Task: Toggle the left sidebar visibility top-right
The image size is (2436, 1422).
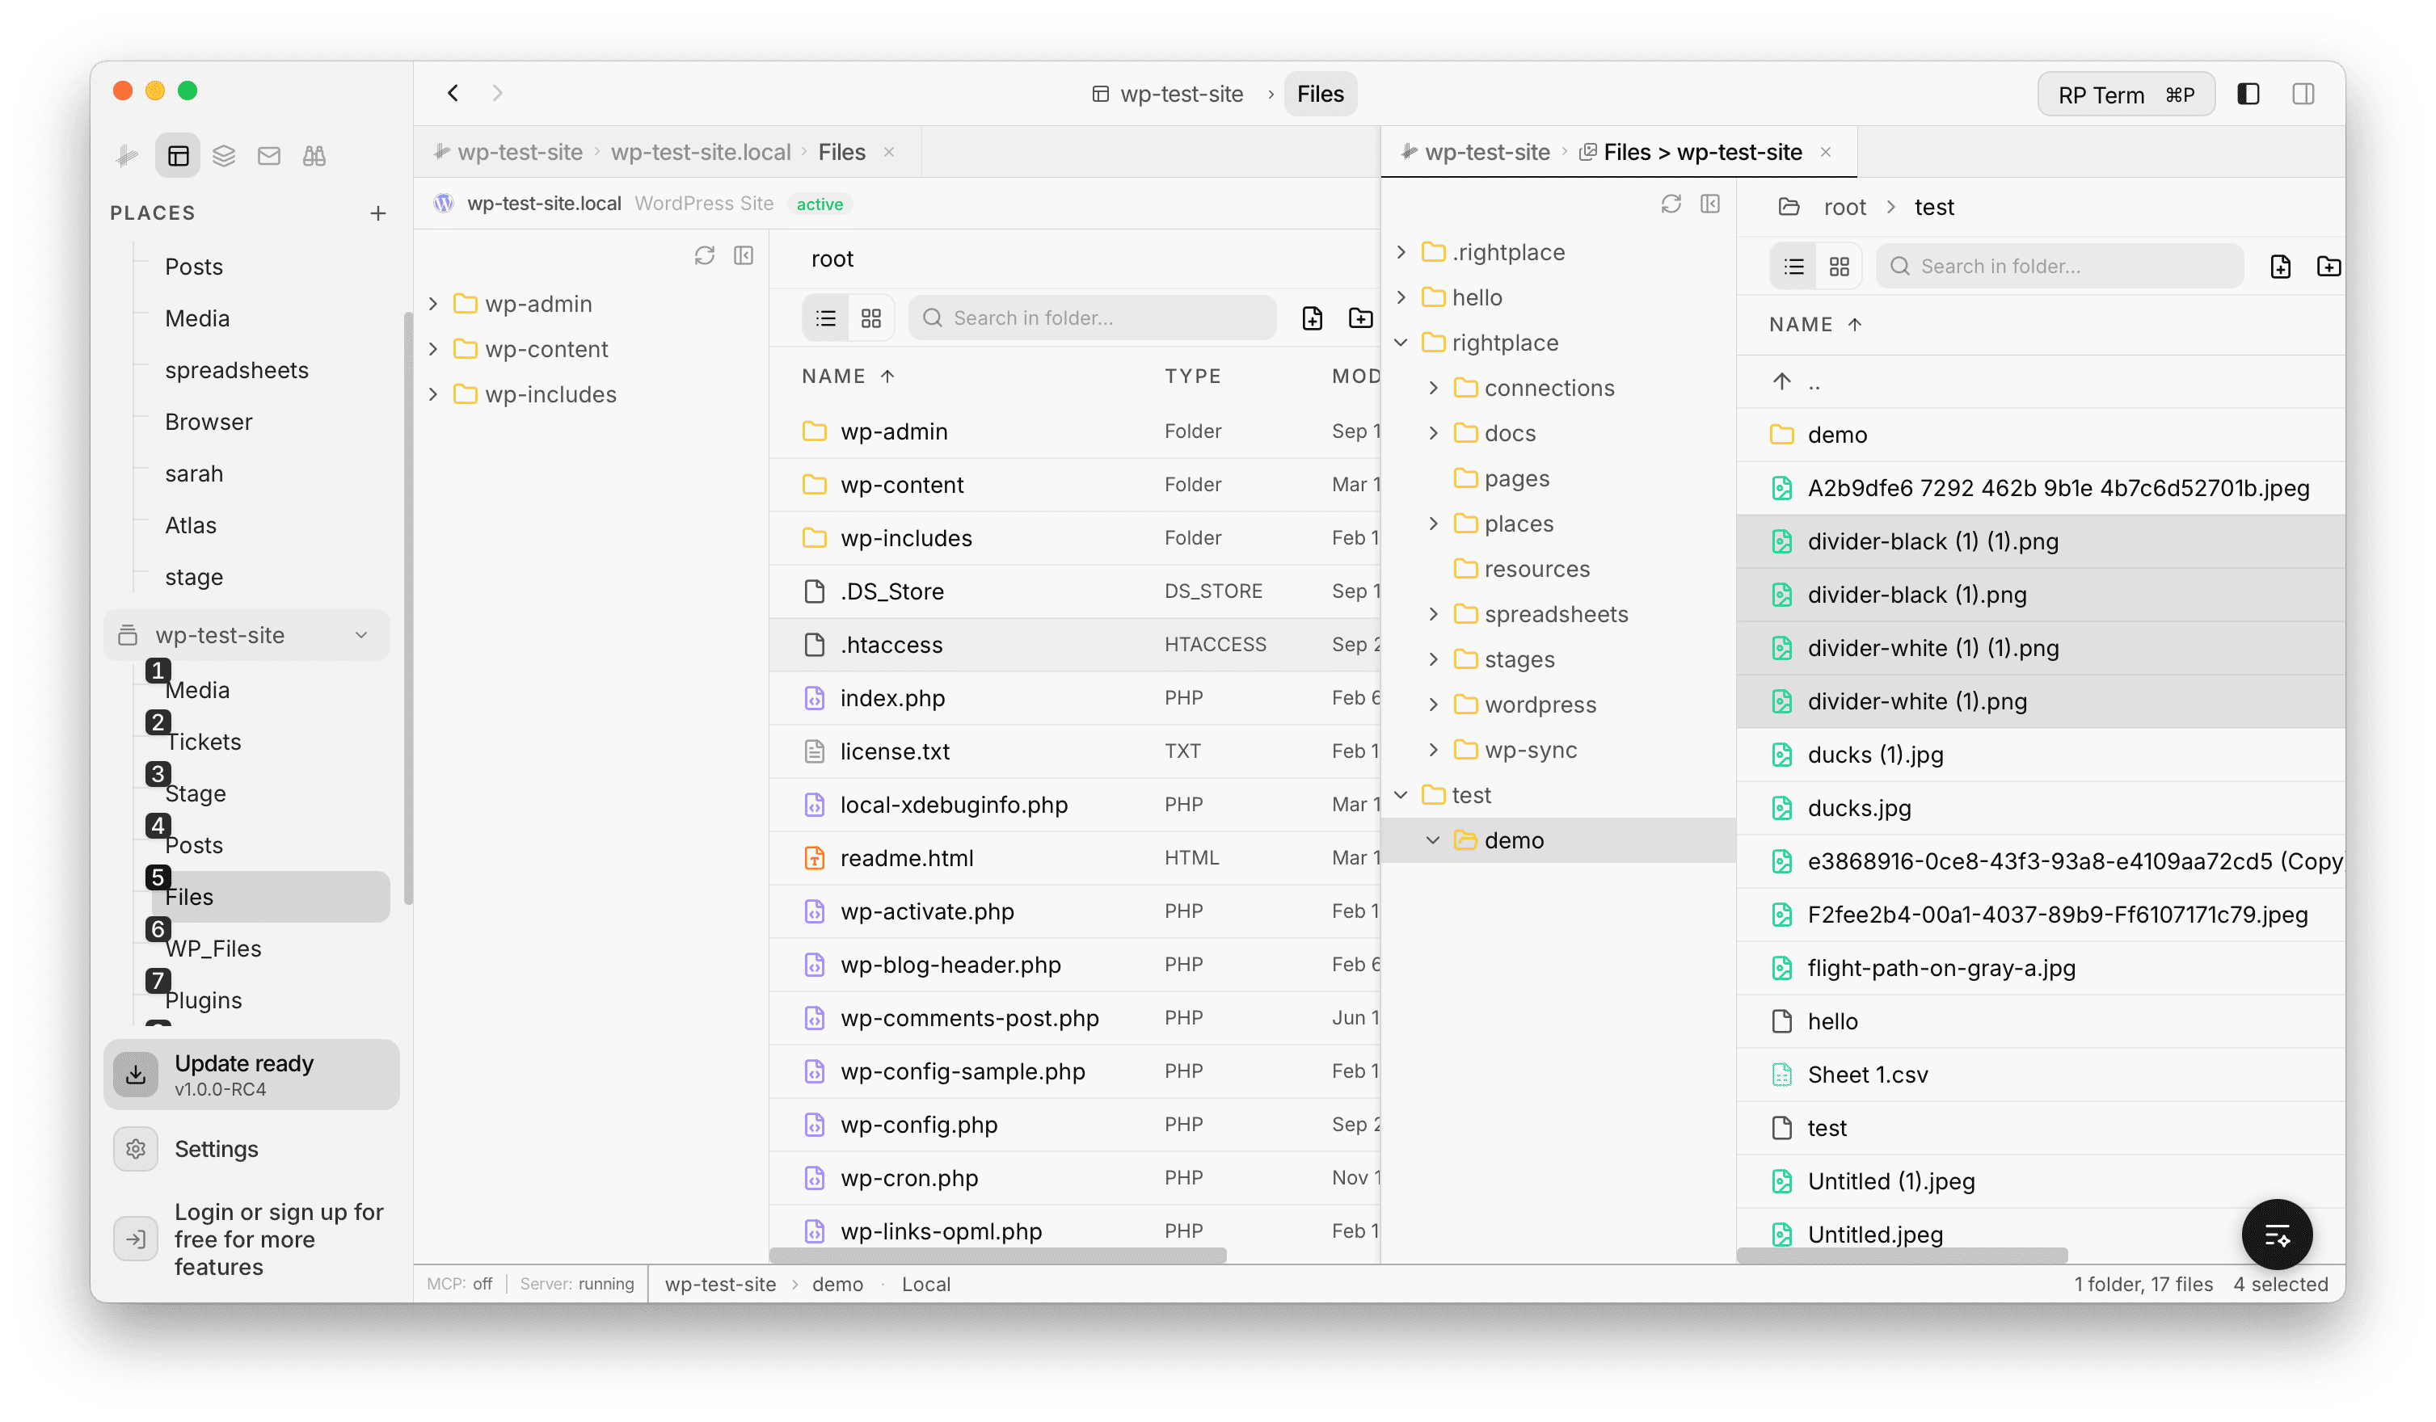Action: point(2248,94)
